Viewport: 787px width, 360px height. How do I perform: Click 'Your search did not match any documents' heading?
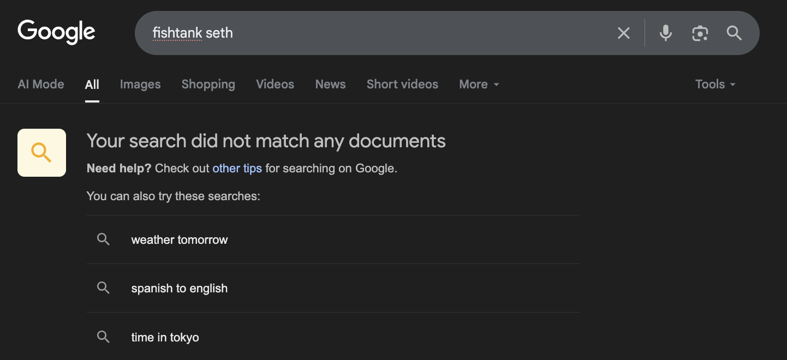click(266, 141)
